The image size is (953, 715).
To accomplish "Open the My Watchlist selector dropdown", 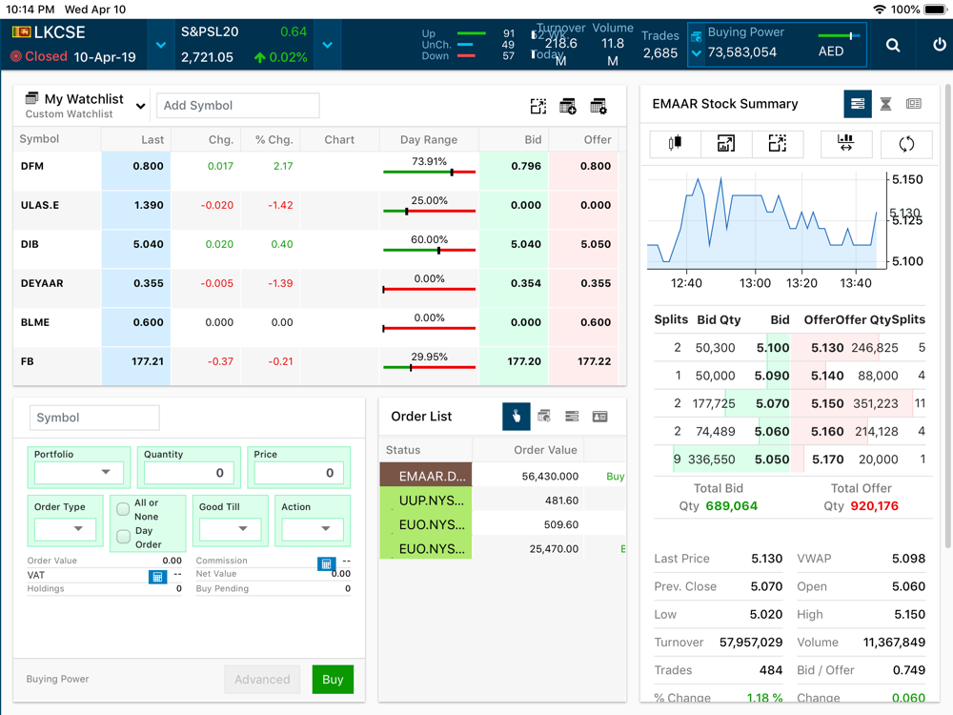I will coord(140,106).
